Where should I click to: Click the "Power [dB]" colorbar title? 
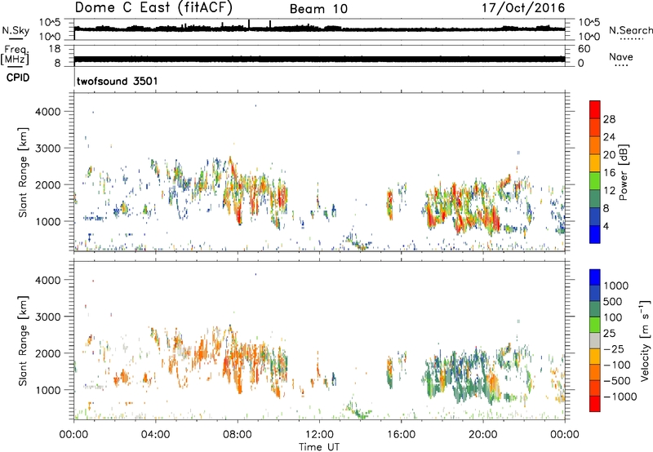coord(623,172)
